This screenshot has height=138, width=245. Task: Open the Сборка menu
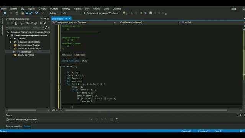42,9
